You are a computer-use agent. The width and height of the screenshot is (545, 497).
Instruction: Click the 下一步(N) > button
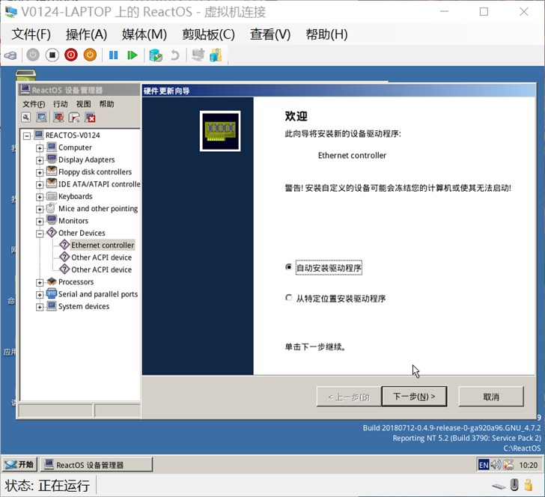tap(414, 396)
